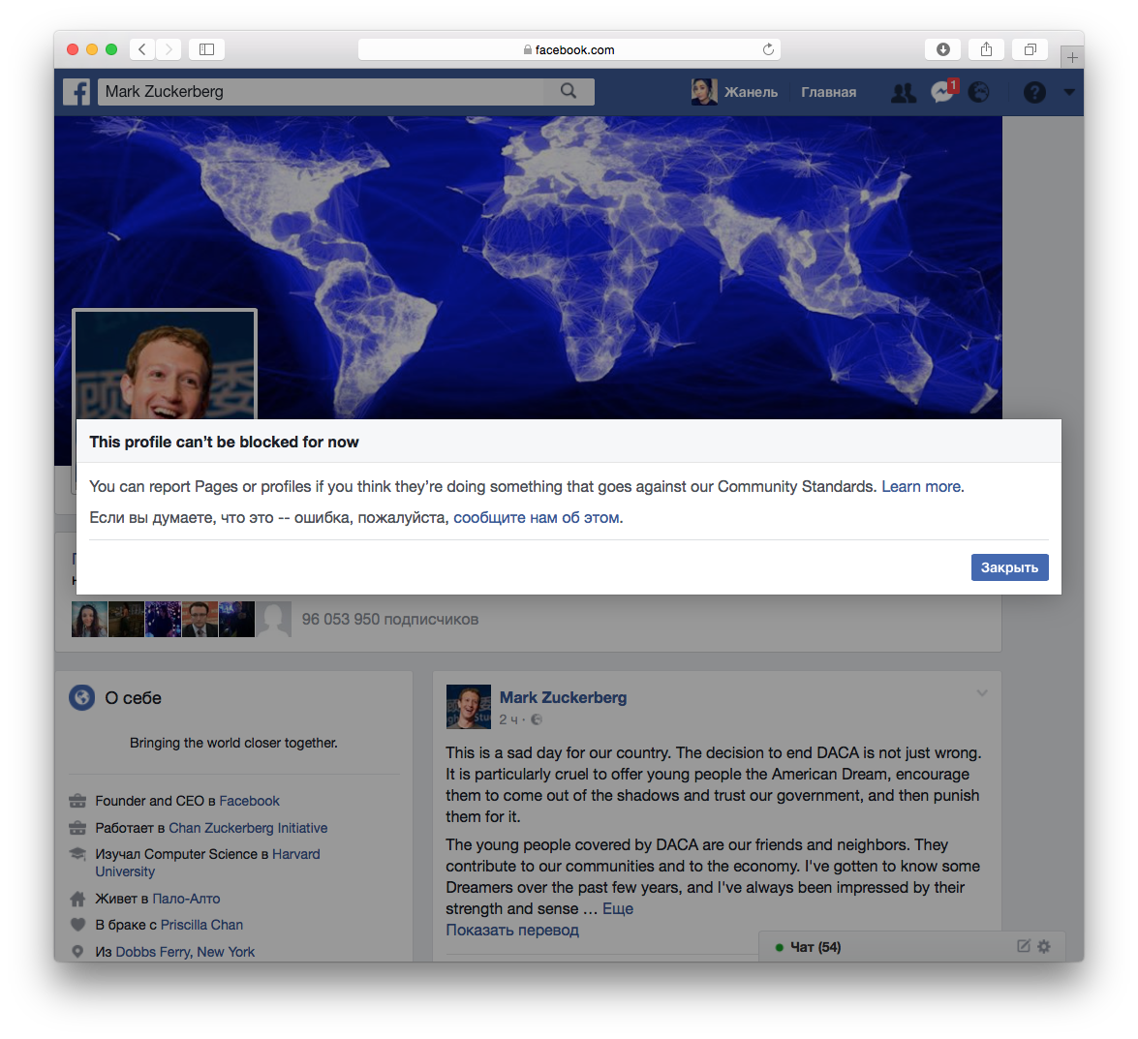Click the new message compose icon in chat
This screenshot has height=1039, width=1138.
[1024, 946]
